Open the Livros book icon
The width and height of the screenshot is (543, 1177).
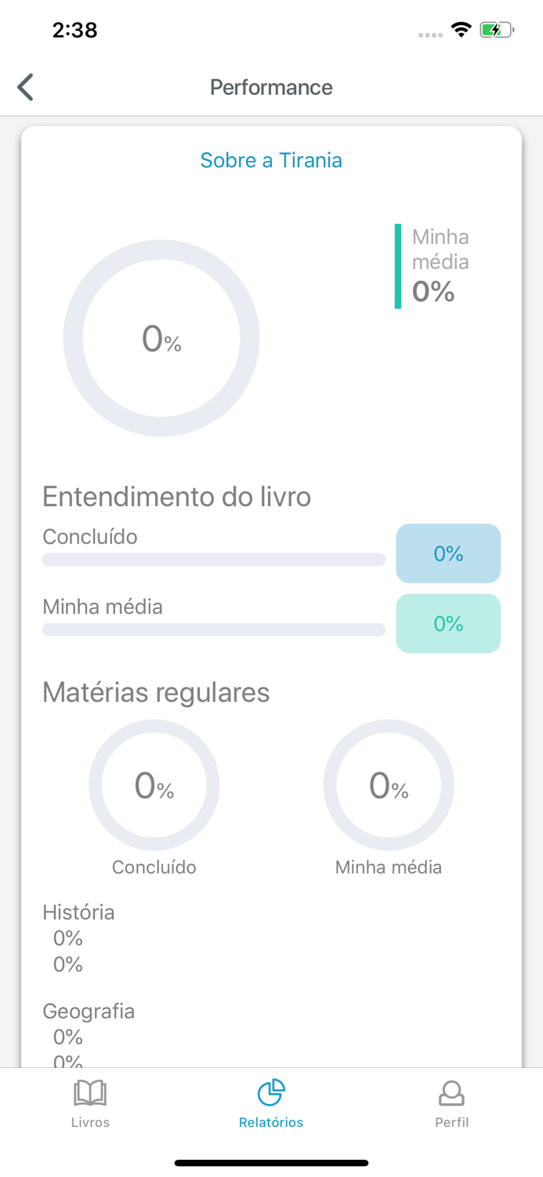[90, 1091]
